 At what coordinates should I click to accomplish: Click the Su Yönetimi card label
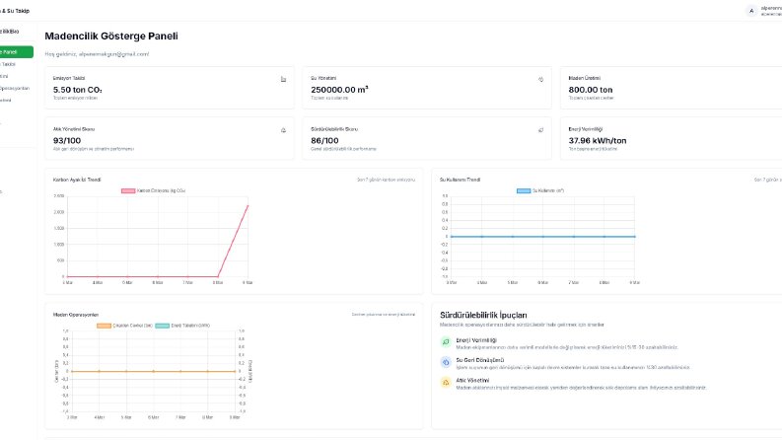point(323,78)
